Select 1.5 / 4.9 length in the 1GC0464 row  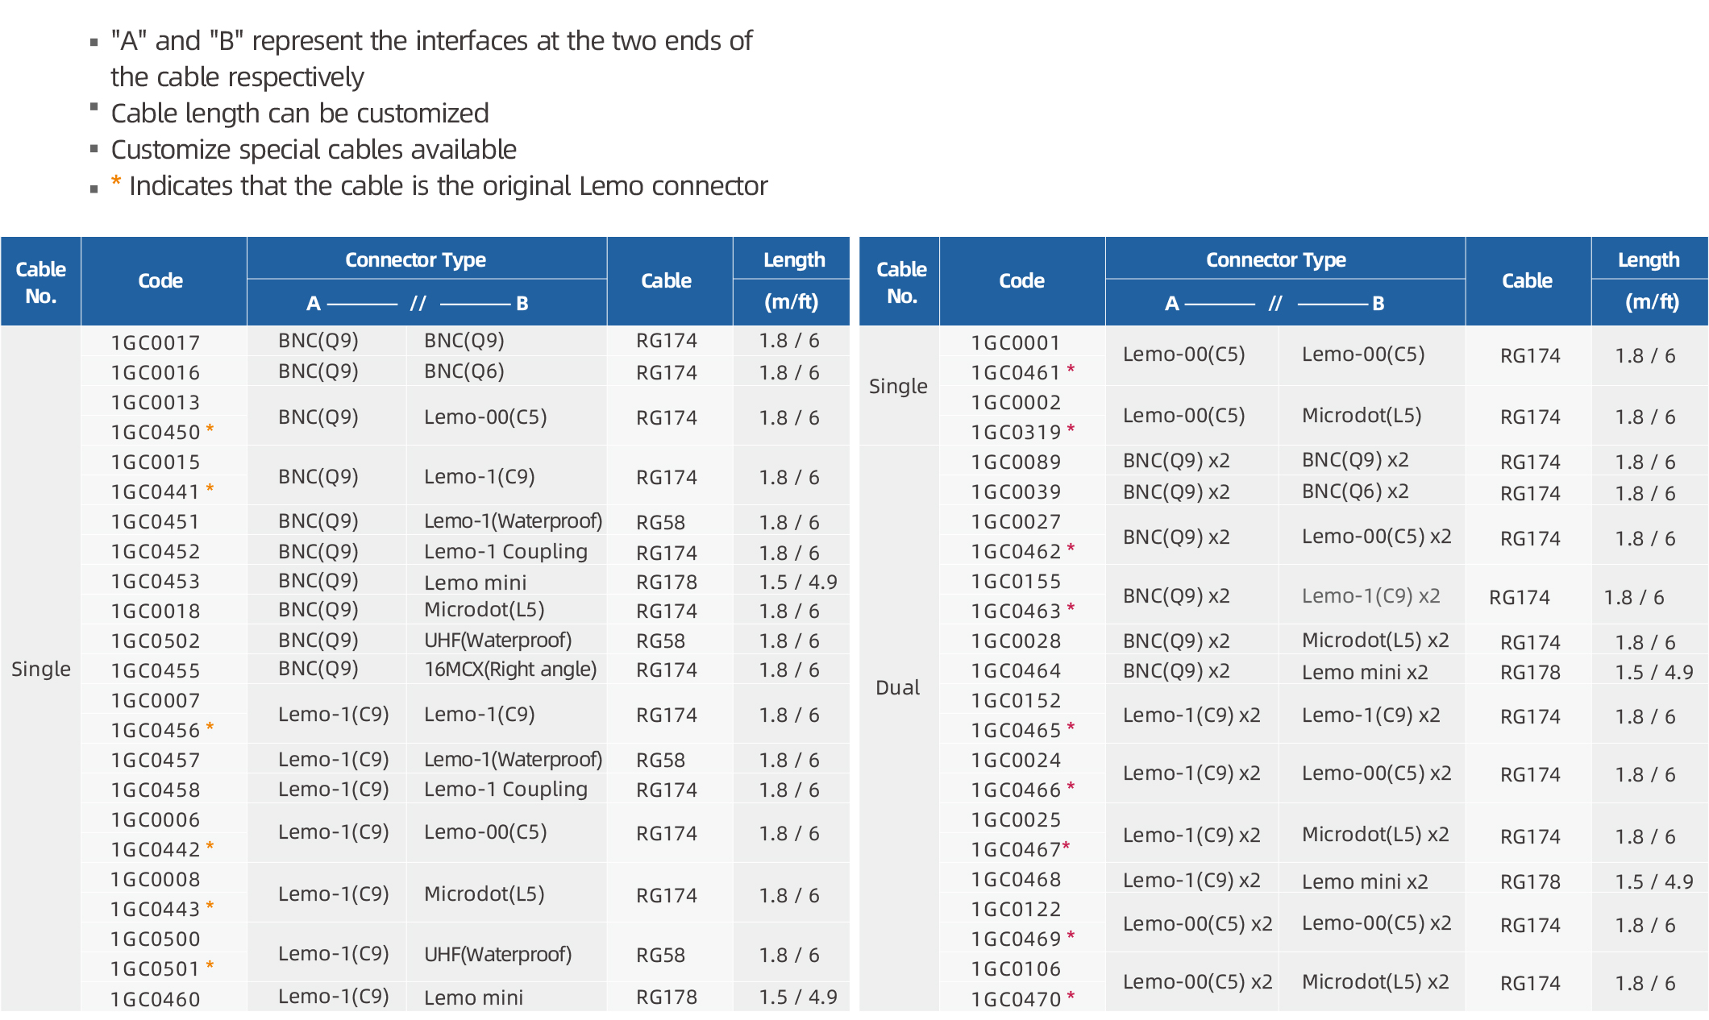point(1653,671)
